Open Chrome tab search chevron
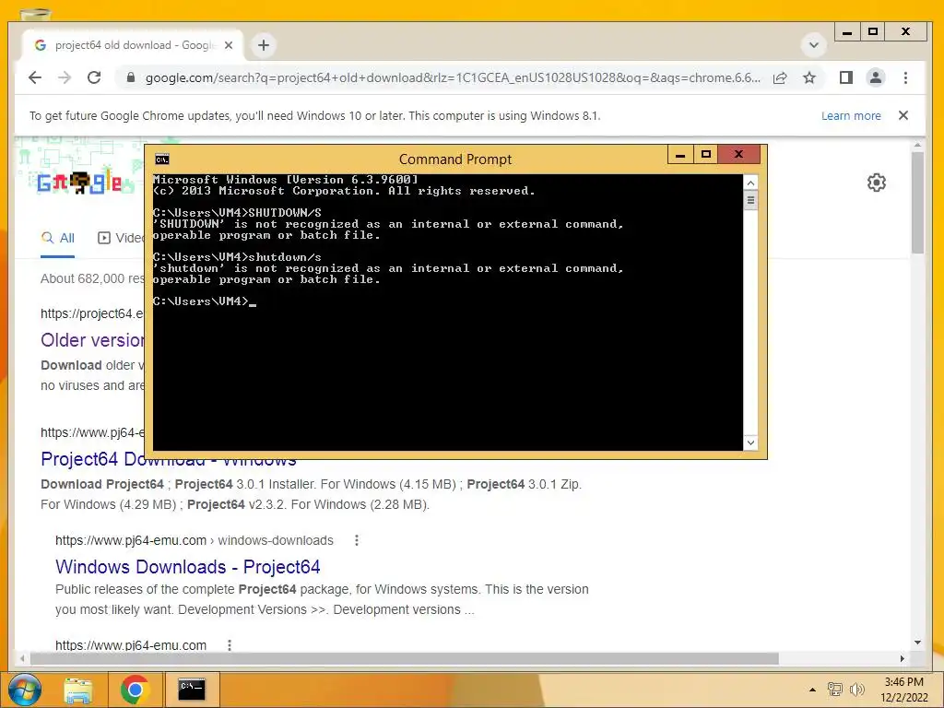The image size is (944, 708). 813,45
